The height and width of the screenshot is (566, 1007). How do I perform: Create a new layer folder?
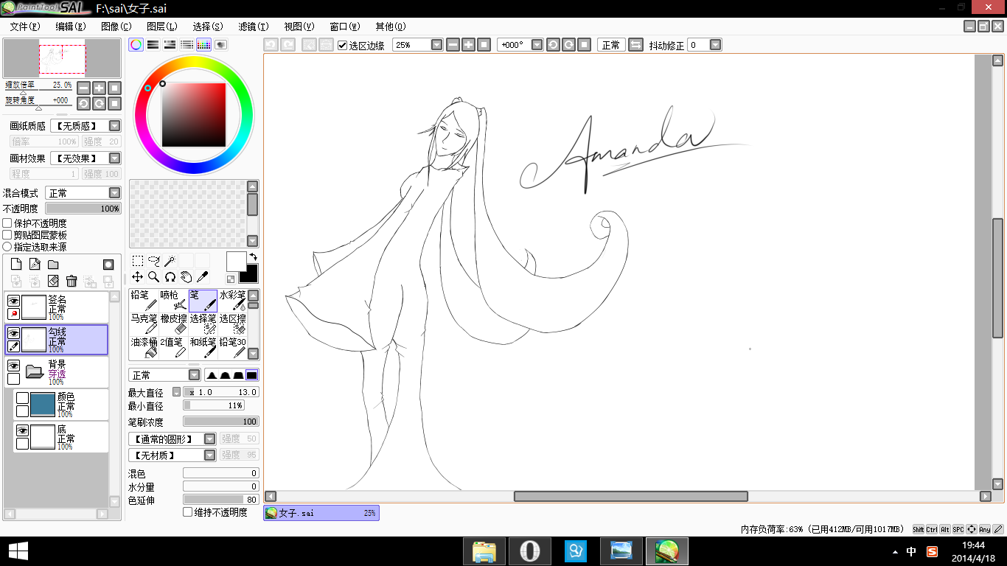(53, 265)
